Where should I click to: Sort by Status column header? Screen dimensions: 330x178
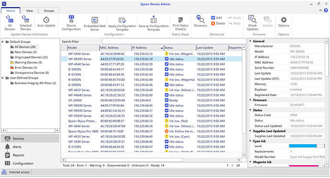(180, 47)
